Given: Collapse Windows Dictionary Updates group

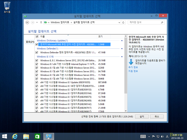Looking at the screenshot, I should 122,41.
